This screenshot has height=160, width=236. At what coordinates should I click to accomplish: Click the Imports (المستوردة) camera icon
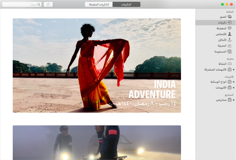pyautogui.click(x=229, y=52)
